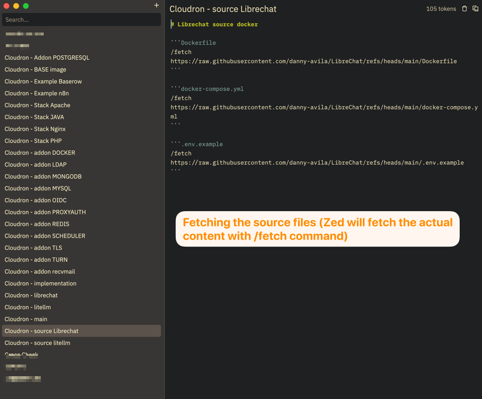Open Cloudron - Stack Nginx
The image size is (482, 399).
[x=82, y=129]
